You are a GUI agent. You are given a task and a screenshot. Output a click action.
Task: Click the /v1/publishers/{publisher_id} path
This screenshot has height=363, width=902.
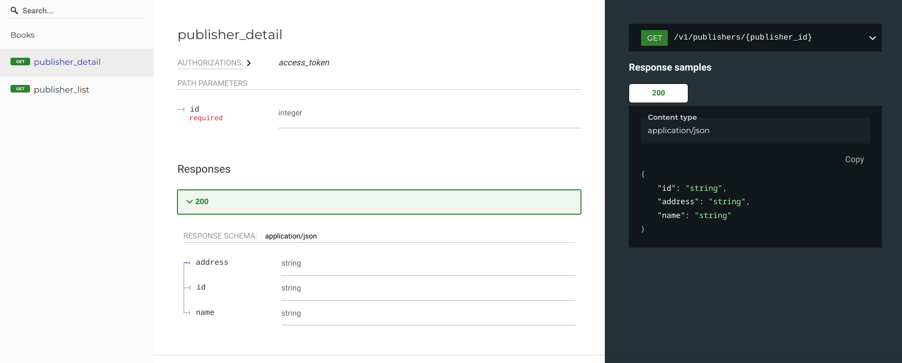coord(743,37)
